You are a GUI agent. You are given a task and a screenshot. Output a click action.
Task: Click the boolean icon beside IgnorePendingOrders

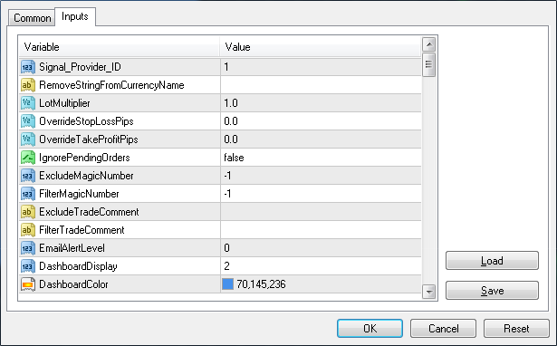[28, 158]
